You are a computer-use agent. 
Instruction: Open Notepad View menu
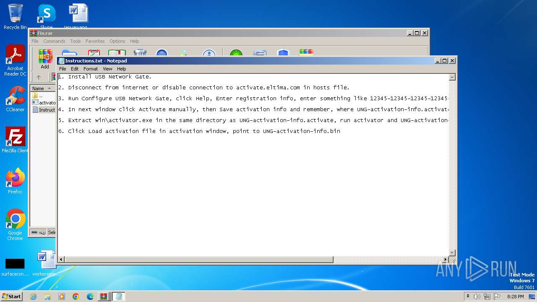pyautogui.click(x=108, y=69)
